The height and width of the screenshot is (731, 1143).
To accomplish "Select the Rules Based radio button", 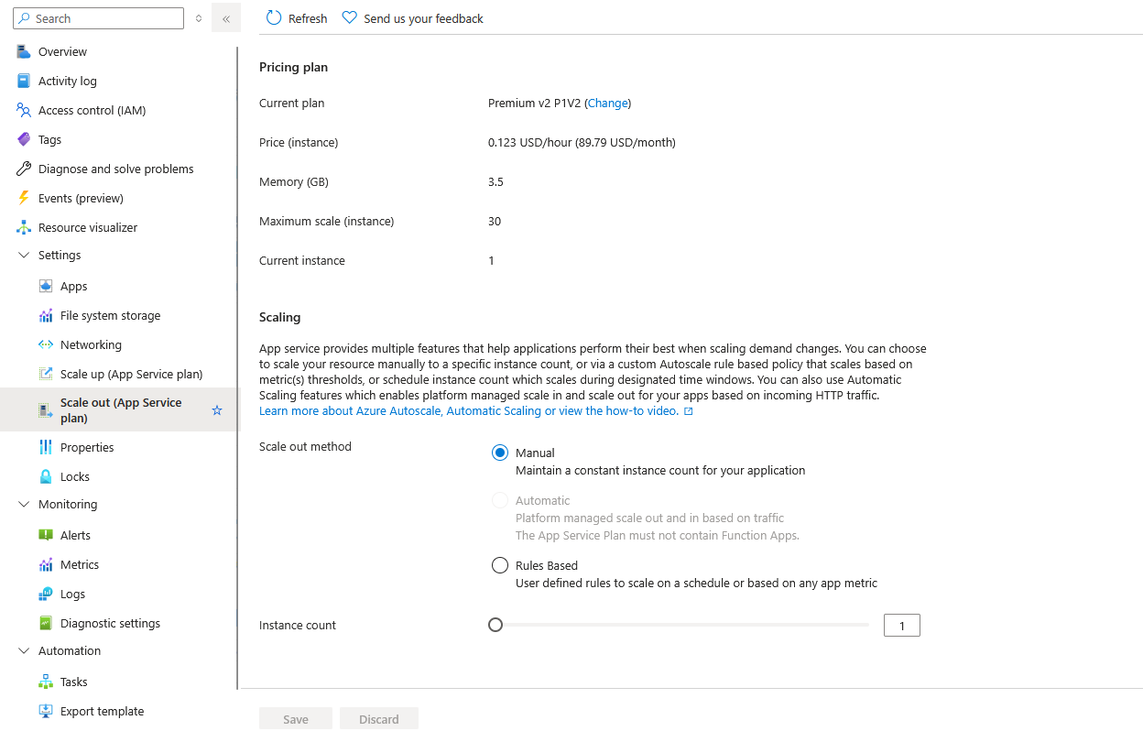I will [500, 565].
